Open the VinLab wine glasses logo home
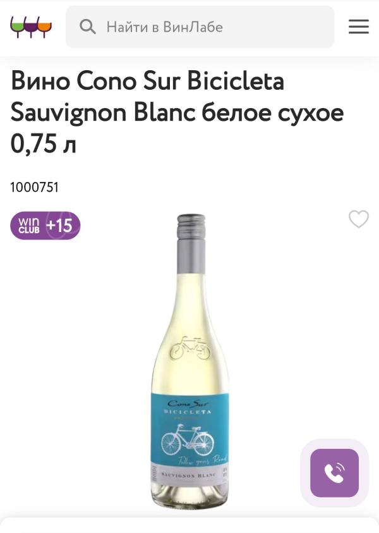Image resolution: width=379 pixels, height=533 pixels. (31, 27)
